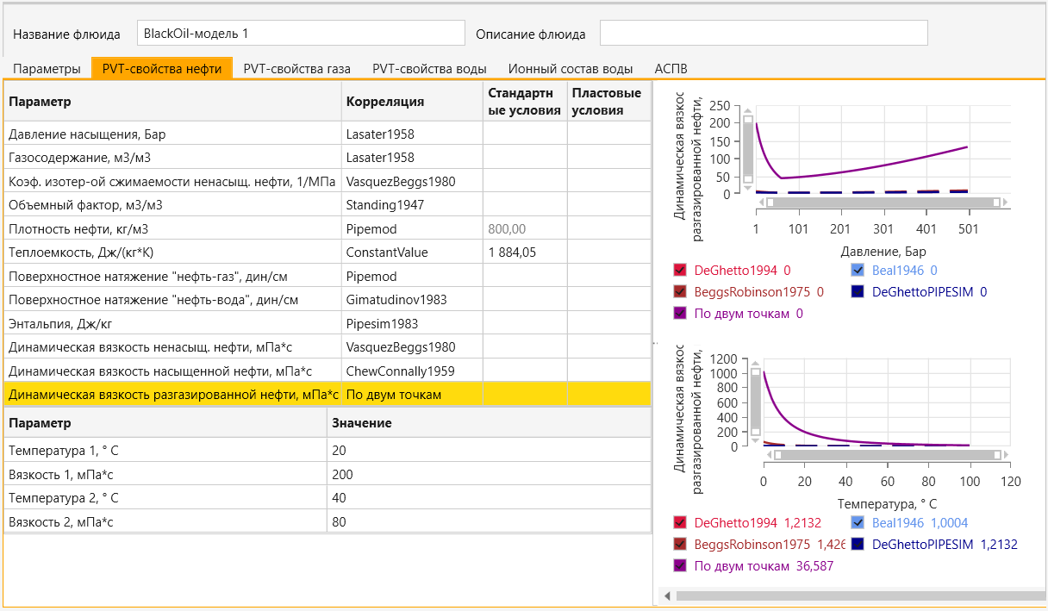
Task: Open the 'АСПВ' tab
Action: pyautogui.click(x=671, y=68)
